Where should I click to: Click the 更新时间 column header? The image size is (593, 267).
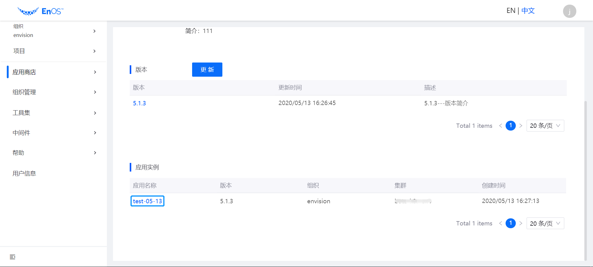(290, 88)
